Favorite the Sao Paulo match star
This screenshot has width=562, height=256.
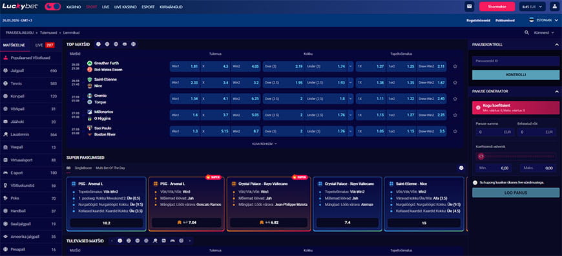pos(455,131)
